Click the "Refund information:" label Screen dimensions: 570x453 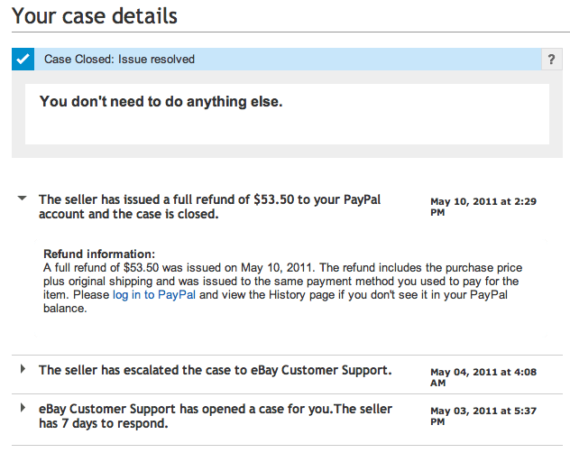[99, 254]
